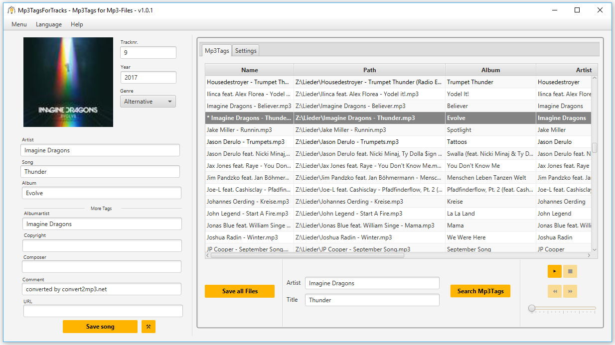Click the stop button in player controls
Image resolution: width=615 pixels, height=345 pixels.
(x=570, y=271)
